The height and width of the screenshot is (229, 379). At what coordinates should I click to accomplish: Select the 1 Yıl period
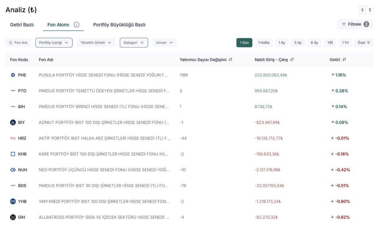click(345, 43)
